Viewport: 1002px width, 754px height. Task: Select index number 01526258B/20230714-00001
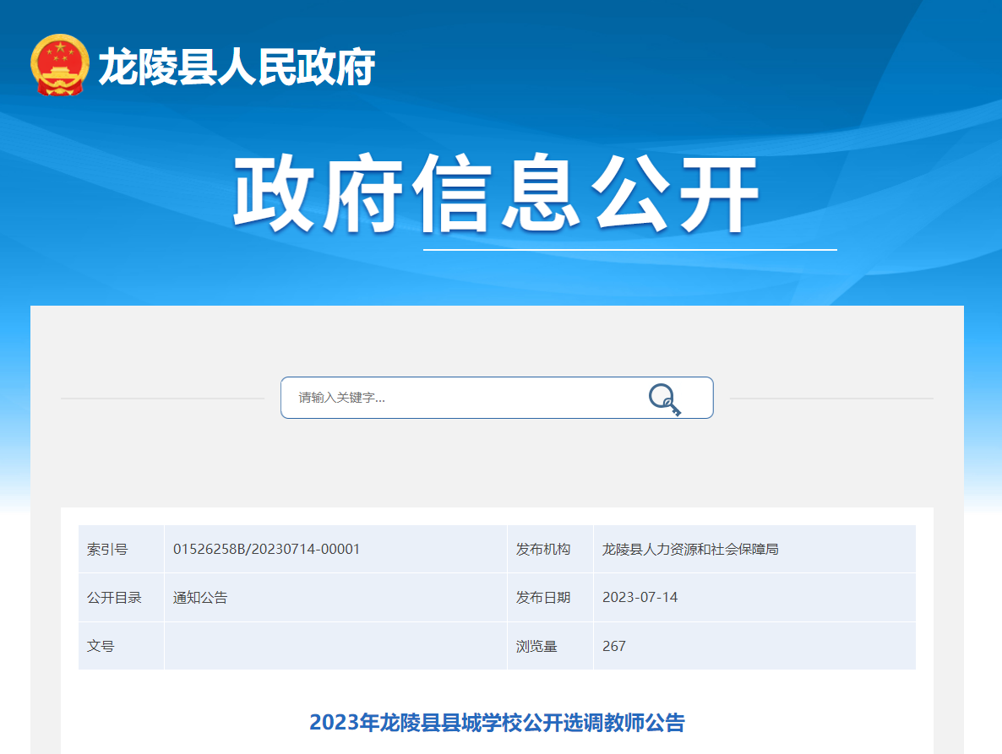pyautogui.click(x=266, y=549)
